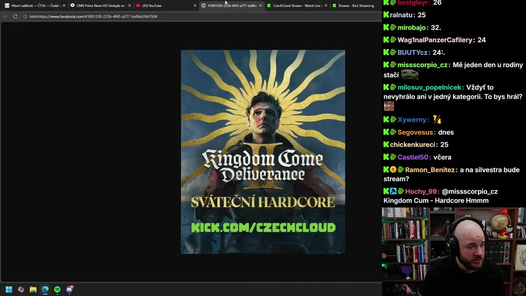Click the @missscorpio_cz mention in Hochy_99's message
526x296 pixels.
tap(470, 192)
